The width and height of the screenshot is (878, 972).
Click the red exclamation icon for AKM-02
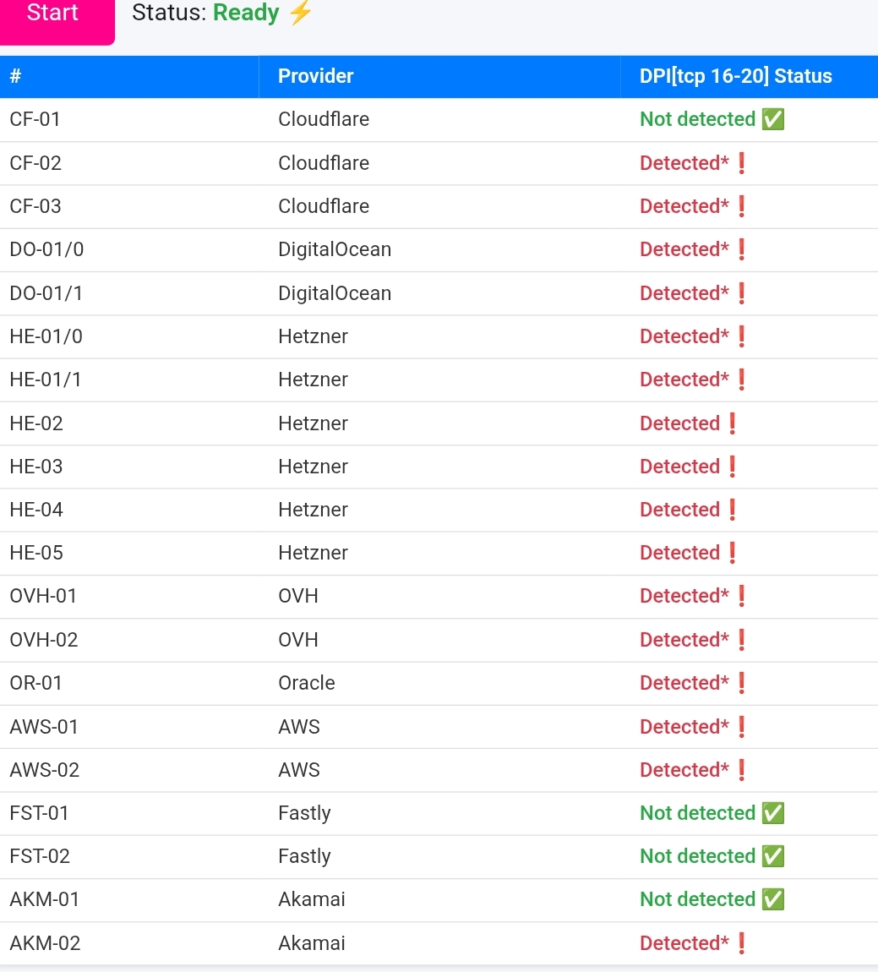(742, 943)
